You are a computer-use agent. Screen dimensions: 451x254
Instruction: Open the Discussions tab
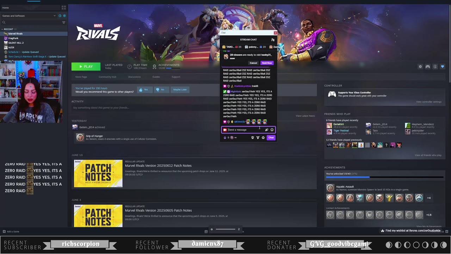[x=134, y=77]
